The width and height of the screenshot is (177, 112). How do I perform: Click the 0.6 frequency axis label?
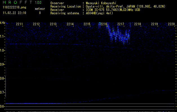click(2, 106)
